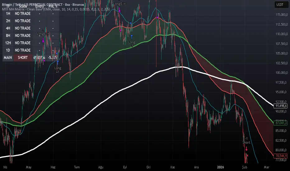Click the Ağu label on the time axis
The width and height of the screenshot is (290, 171).
101,167
